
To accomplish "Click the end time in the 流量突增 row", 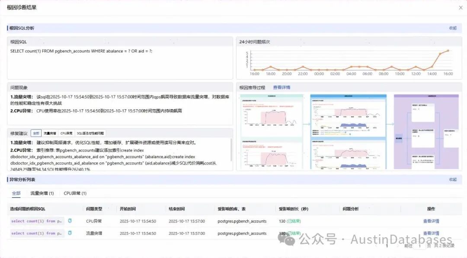I will coord(187,233).
